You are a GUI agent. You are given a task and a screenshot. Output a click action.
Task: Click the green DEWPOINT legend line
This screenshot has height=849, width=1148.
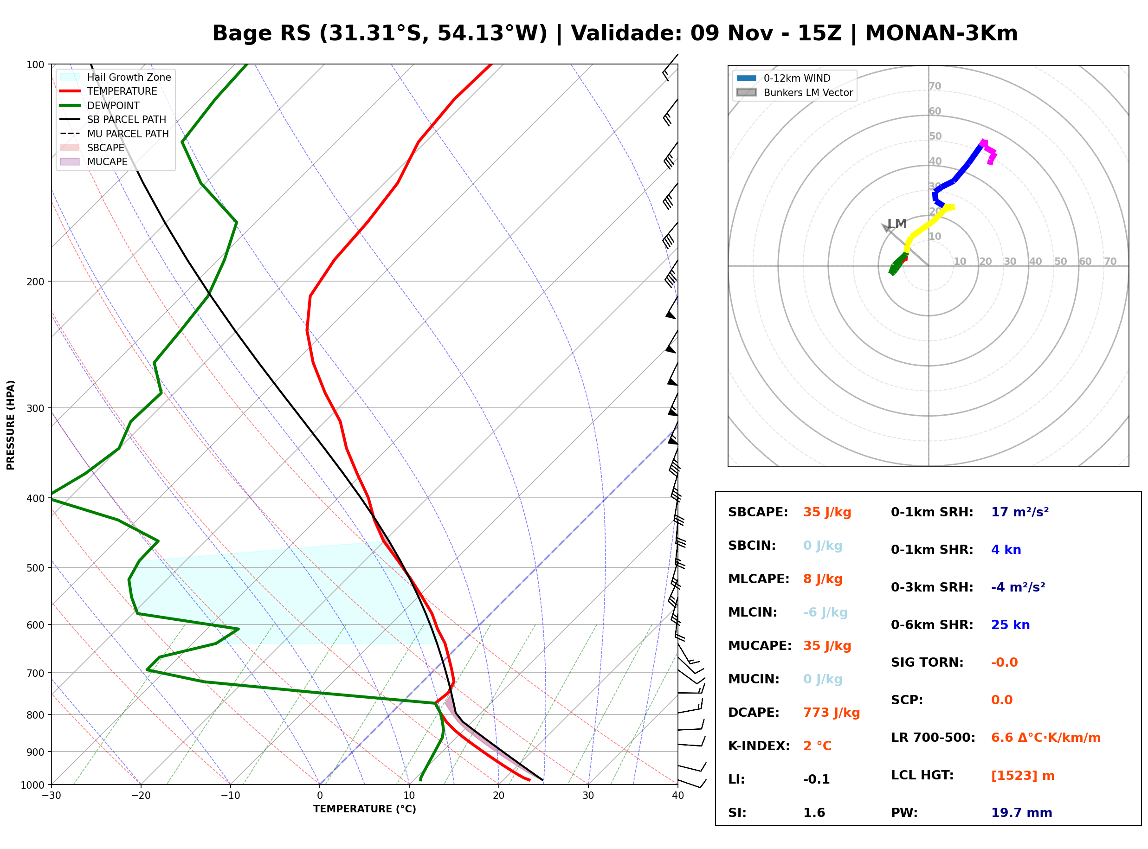click(x=70, y=105)
